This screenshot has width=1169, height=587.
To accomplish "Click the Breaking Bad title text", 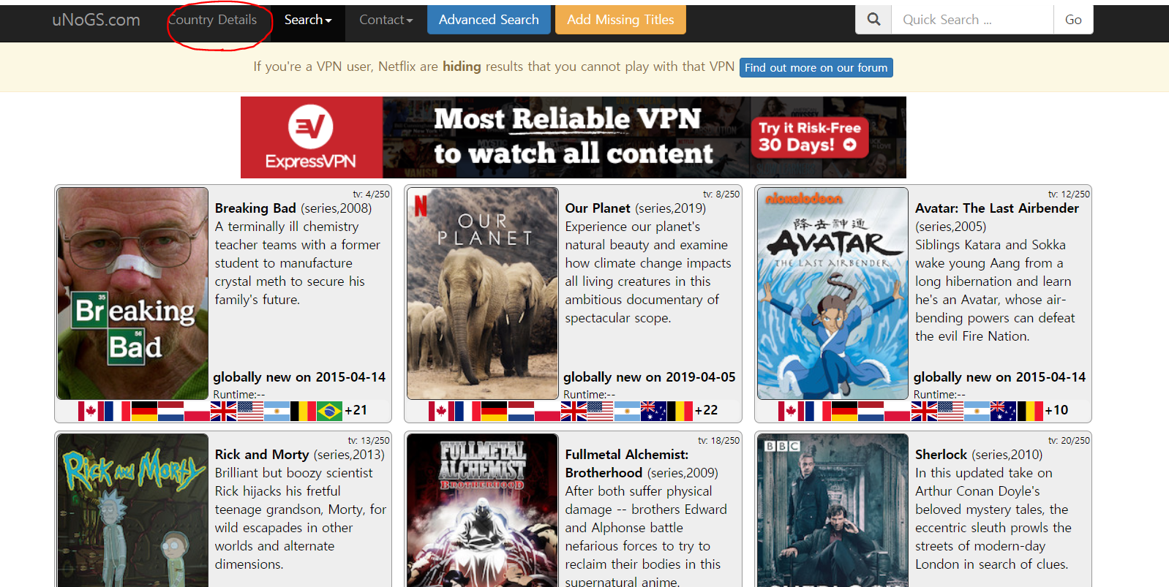I will (255, 208).
